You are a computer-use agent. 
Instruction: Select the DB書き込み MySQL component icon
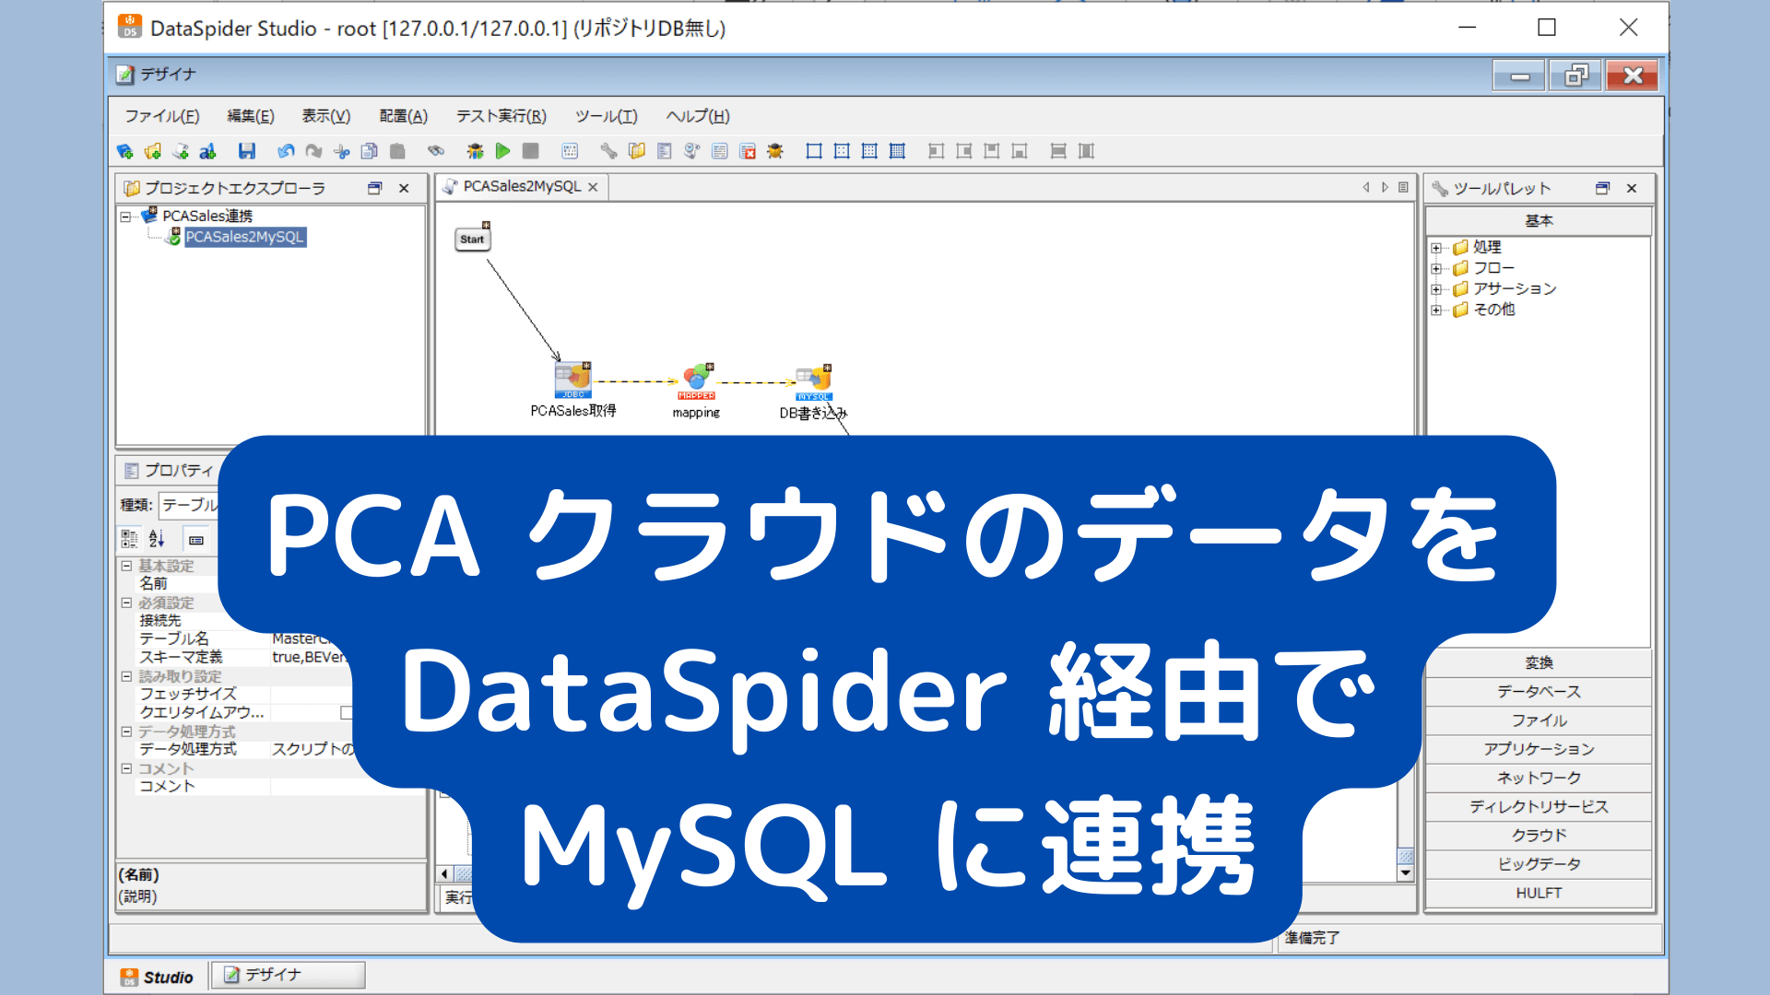pyautogui.click(x=814, y=380)
